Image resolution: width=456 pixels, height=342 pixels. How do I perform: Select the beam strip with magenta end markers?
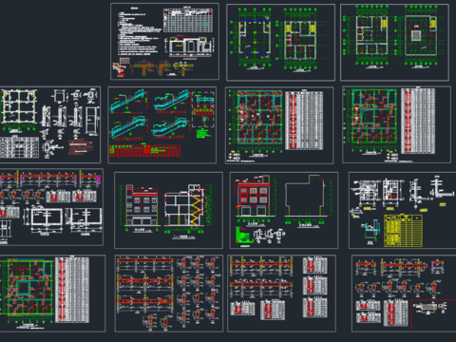(x=50, y=179)
